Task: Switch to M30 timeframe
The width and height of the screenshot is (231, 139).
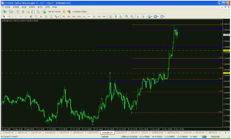Action: [x=79, y=17]
